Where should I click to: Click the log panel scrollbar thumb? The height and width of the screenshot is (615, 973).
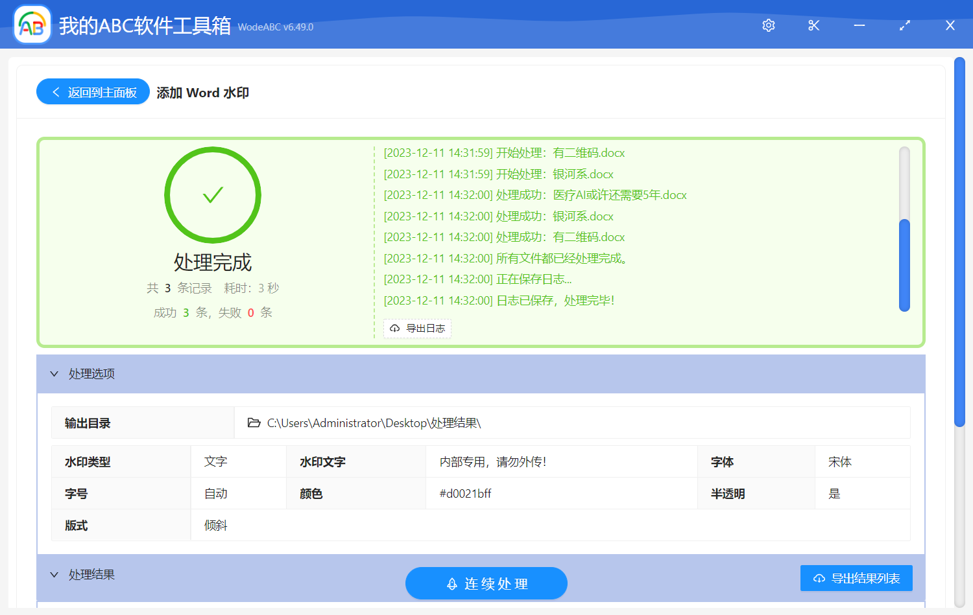(904, 265)
